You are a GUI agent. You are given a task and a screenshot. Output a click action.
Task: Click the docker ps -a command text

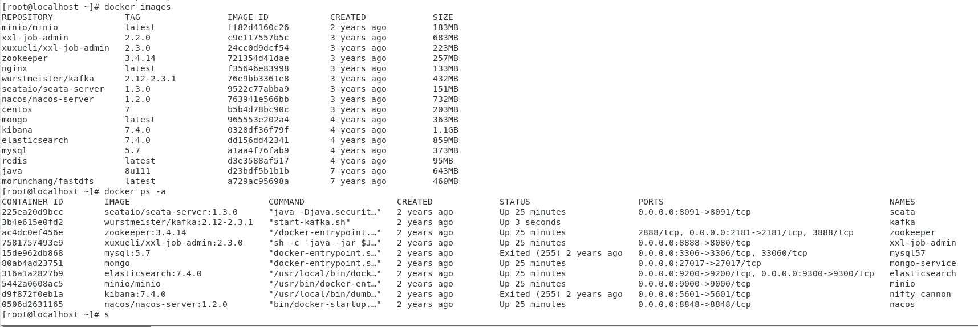(135, 191)
